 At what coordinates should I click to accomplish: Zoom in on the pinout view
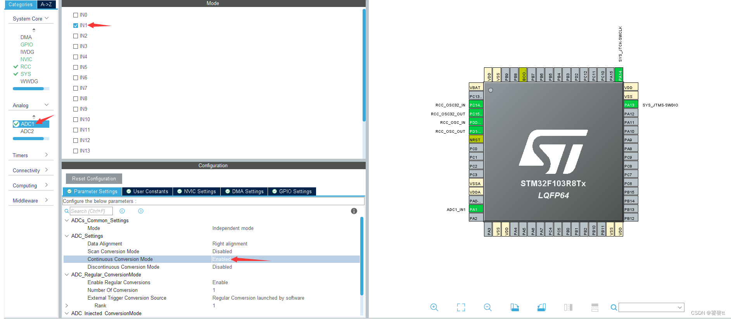[x=434, y=307]
